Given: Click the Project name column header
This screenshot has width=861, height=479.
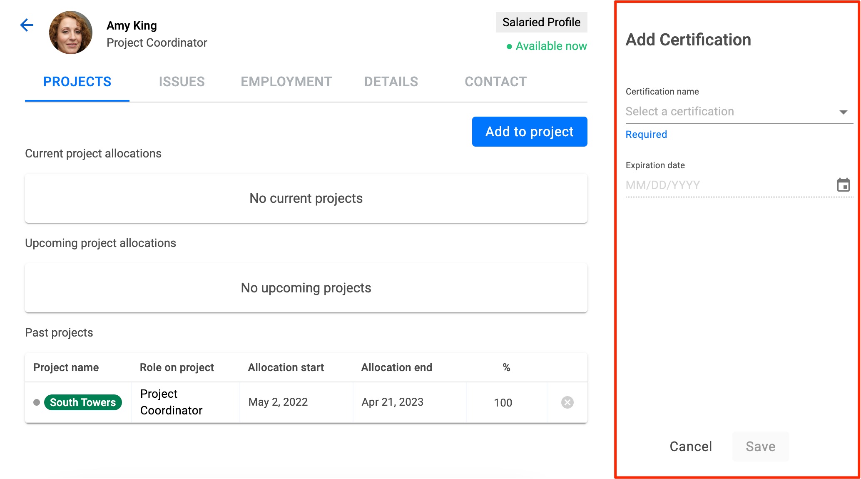Looking at the screenshot, I should [x=66, y=367].
